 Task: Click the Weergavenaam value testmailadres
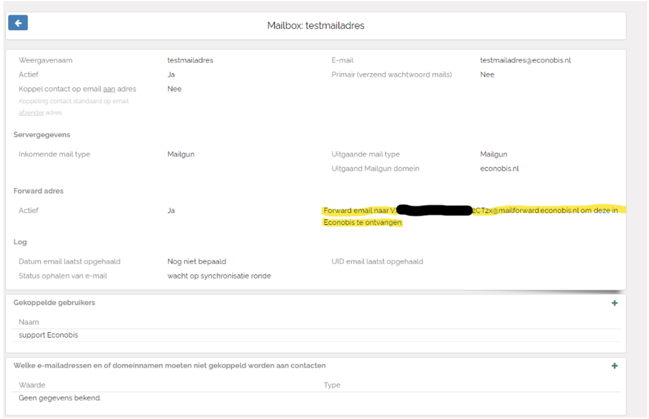pos(190,60)
